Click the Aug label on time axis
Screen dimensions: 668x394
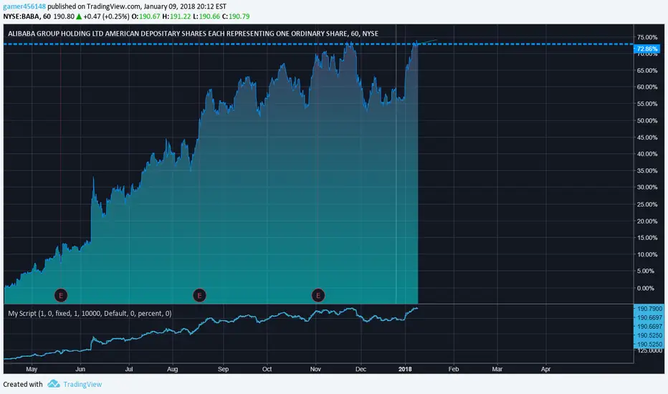click(x=173, y=369)
